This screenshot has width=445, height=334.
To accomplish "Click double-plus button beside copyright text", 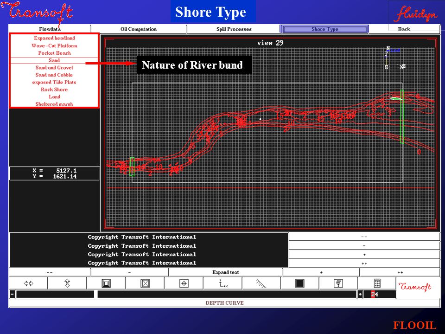I will (364, 263).
